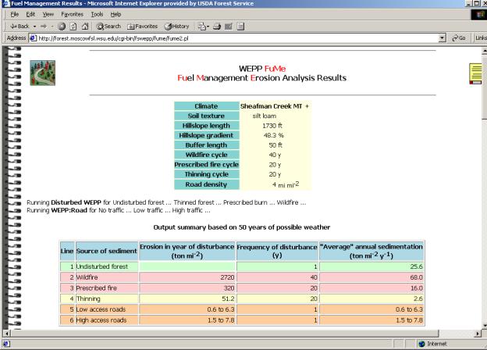The width and height of the screenshot is (487, 350).
Task: Click the horizontal scrollbar right arrow
Action: pyautogui.click(x=478, y=334)
